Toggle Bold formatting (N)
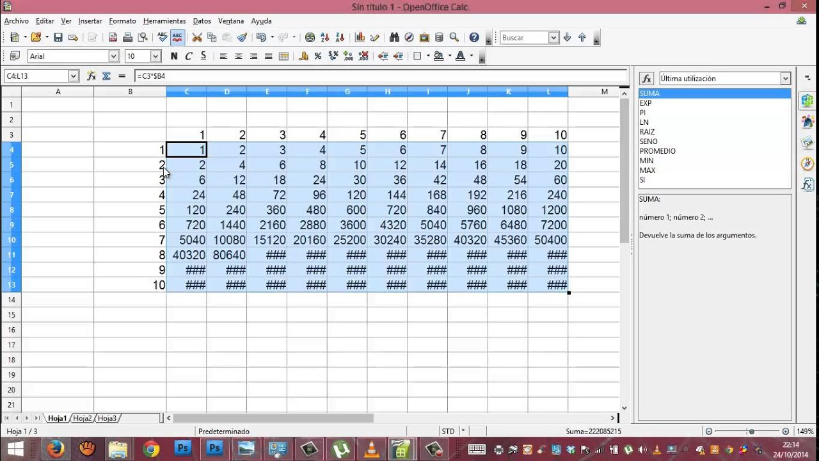 point(174,56)
